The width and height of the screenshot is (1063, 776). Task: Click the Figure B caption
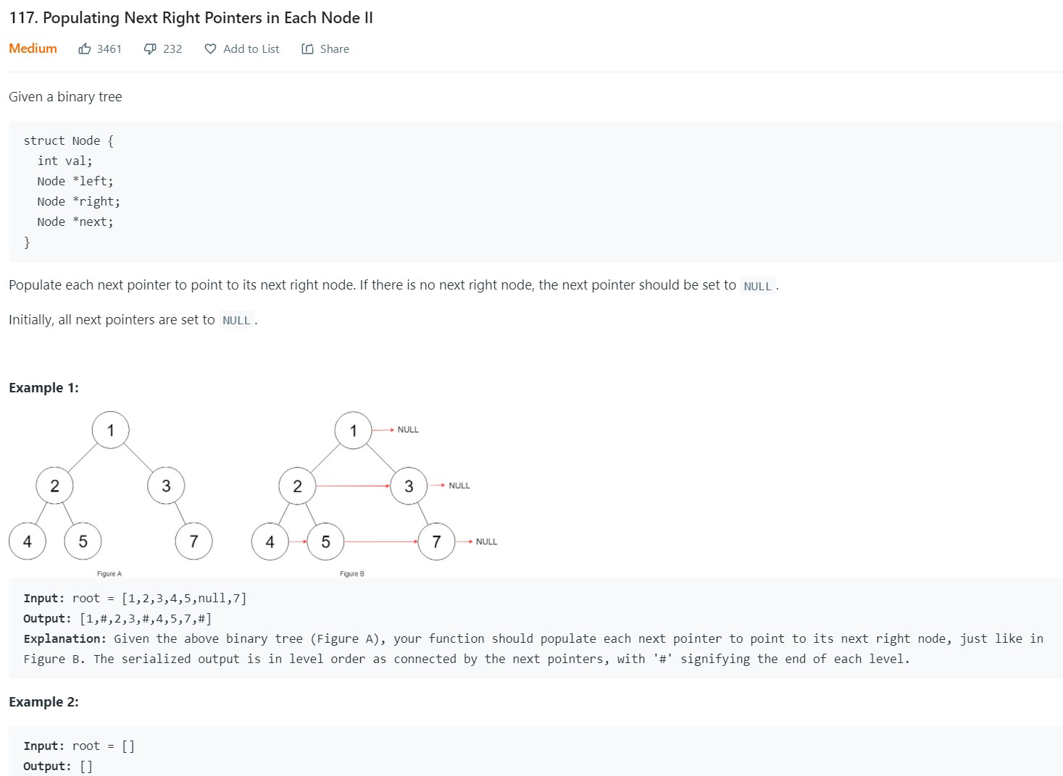coord(352,574)
